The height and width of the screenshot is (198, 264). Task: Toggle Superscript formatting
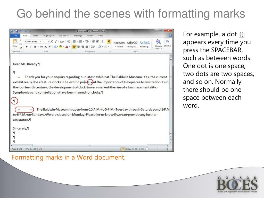pos(49,47)
